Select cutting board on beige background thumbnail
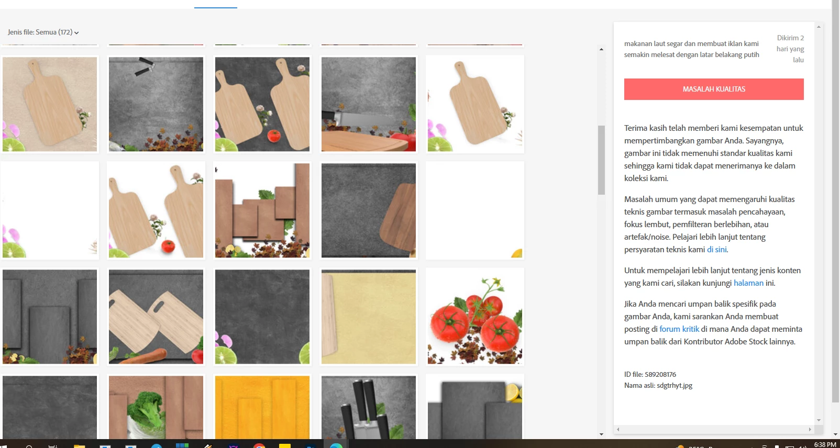Image resolution: width=840 pixels, height=448 pixels. [50, 104]
